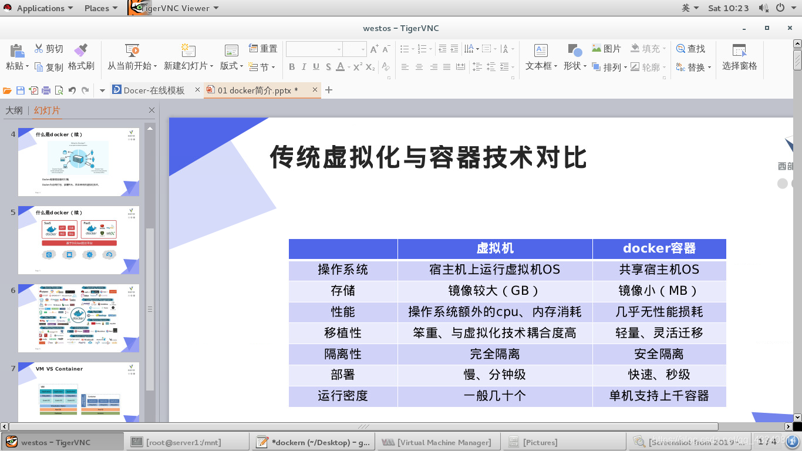The image size is (802, 451).
Task: Click the Copy (复制) icon
Action: point(39,67)
